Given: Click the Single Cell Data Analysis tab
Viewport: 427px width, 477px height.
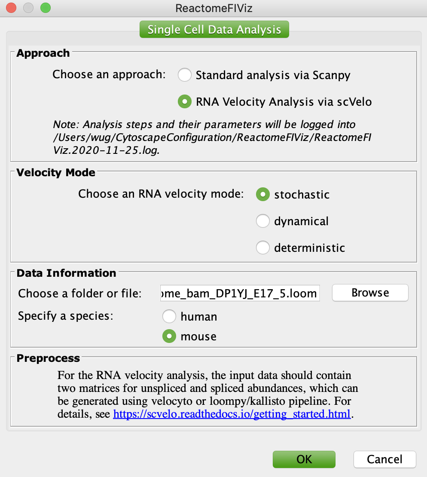Looking at the screenshot, I should point(214,30).
